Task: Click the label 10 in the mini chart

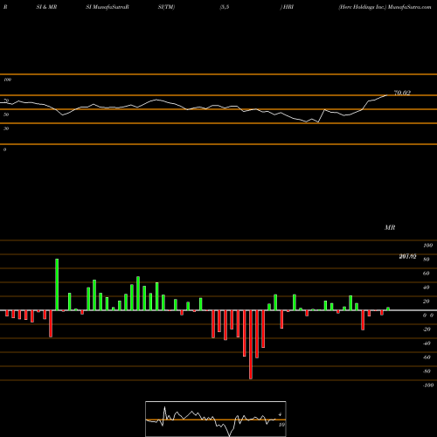Action: click(281, 425)
